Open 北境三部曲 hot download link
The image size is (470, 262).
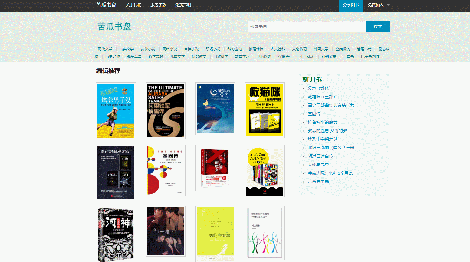(x=331, y=148)
